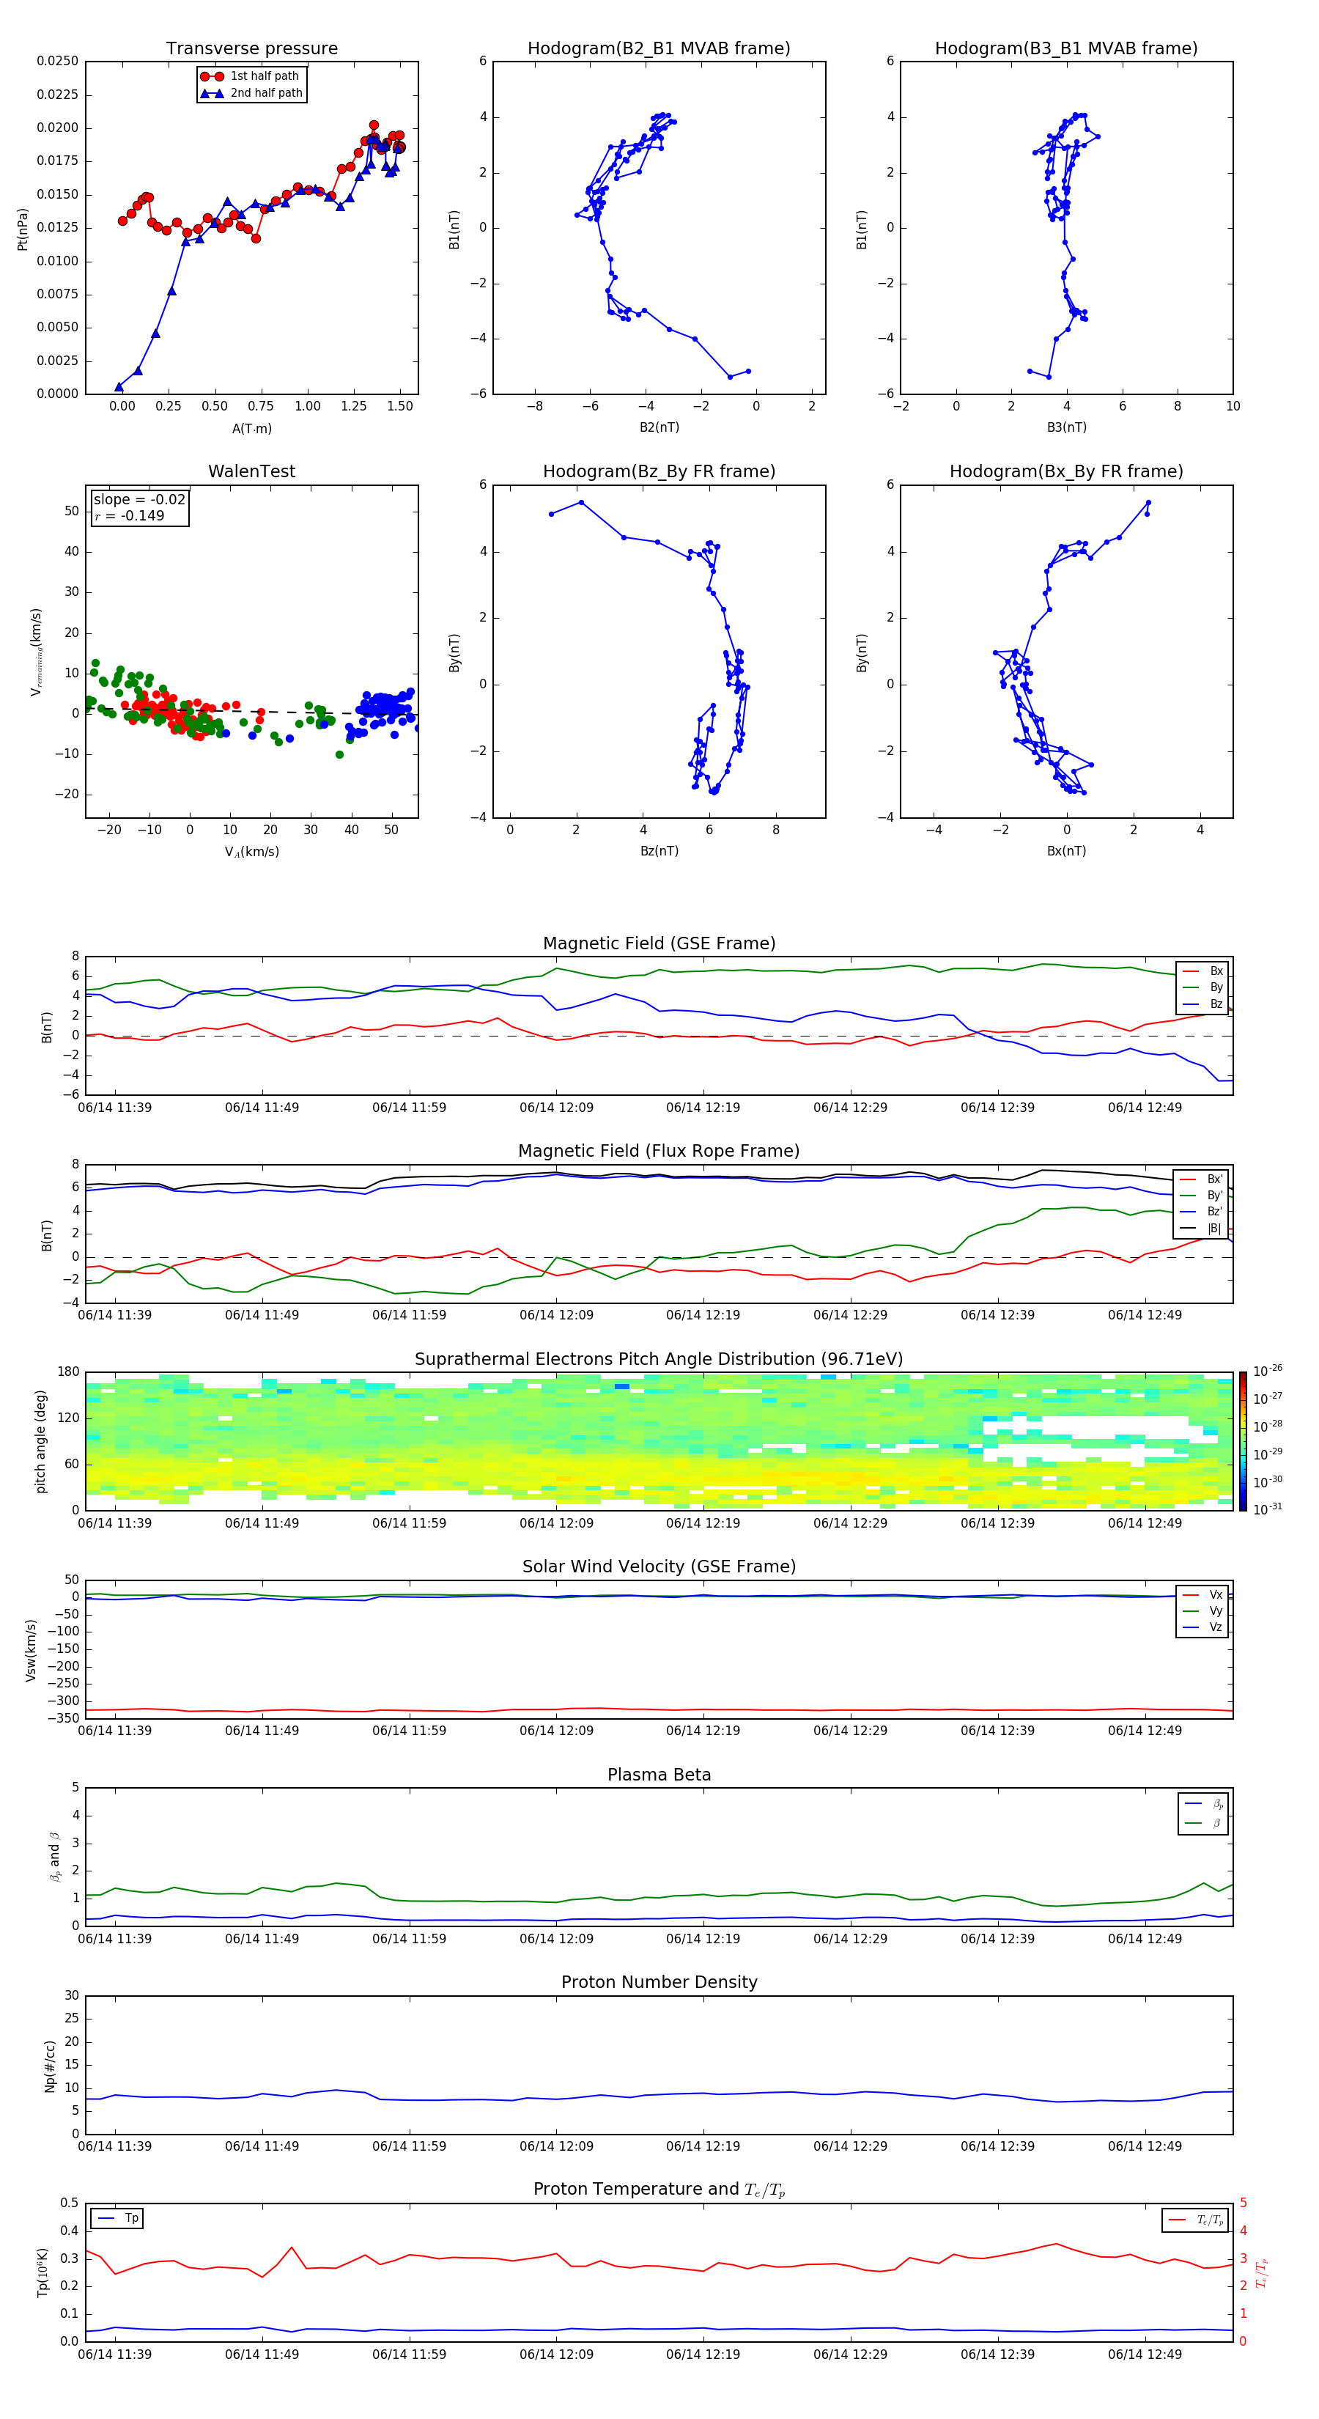
Task: Select the "Hodogram(B2_B1 MVAB frame)" title
Action: [659, 49]
